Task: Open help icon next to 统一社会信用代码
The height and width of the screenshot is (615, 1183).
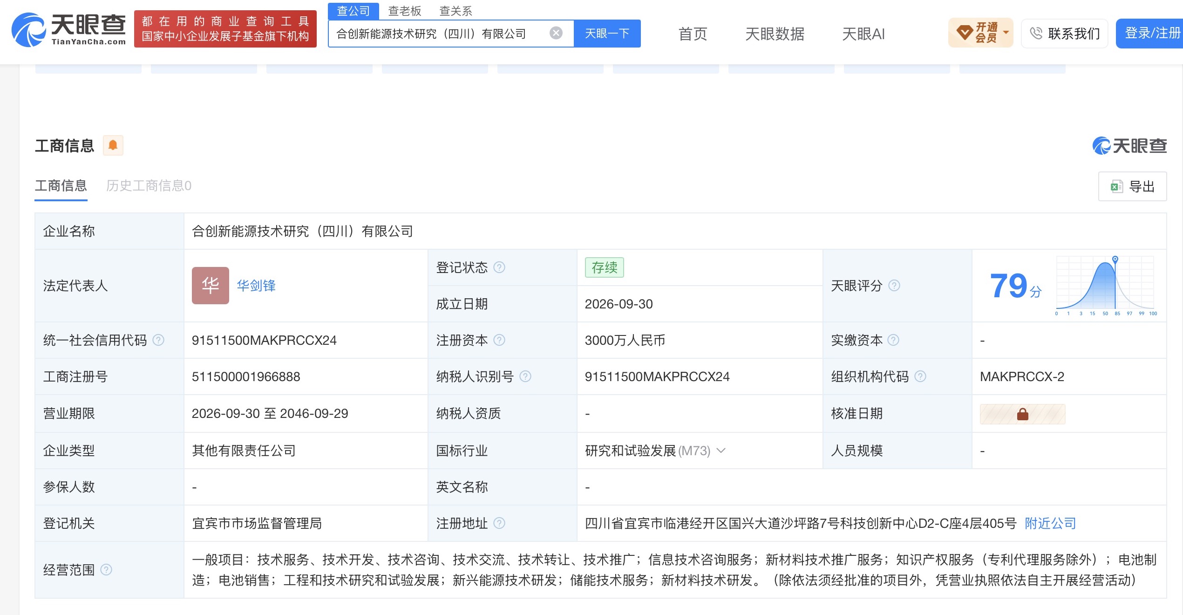Action: (158, 340)
